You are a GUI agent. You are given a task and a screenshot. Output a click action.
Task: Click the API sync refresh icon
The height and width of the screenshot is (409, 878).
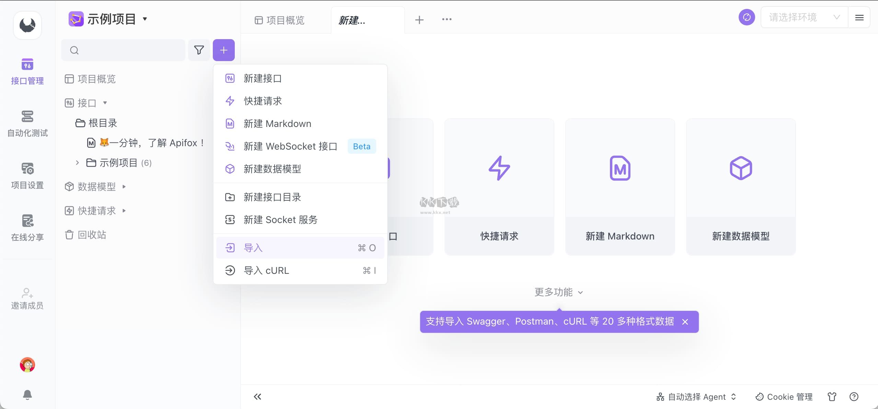coord(747,17)
